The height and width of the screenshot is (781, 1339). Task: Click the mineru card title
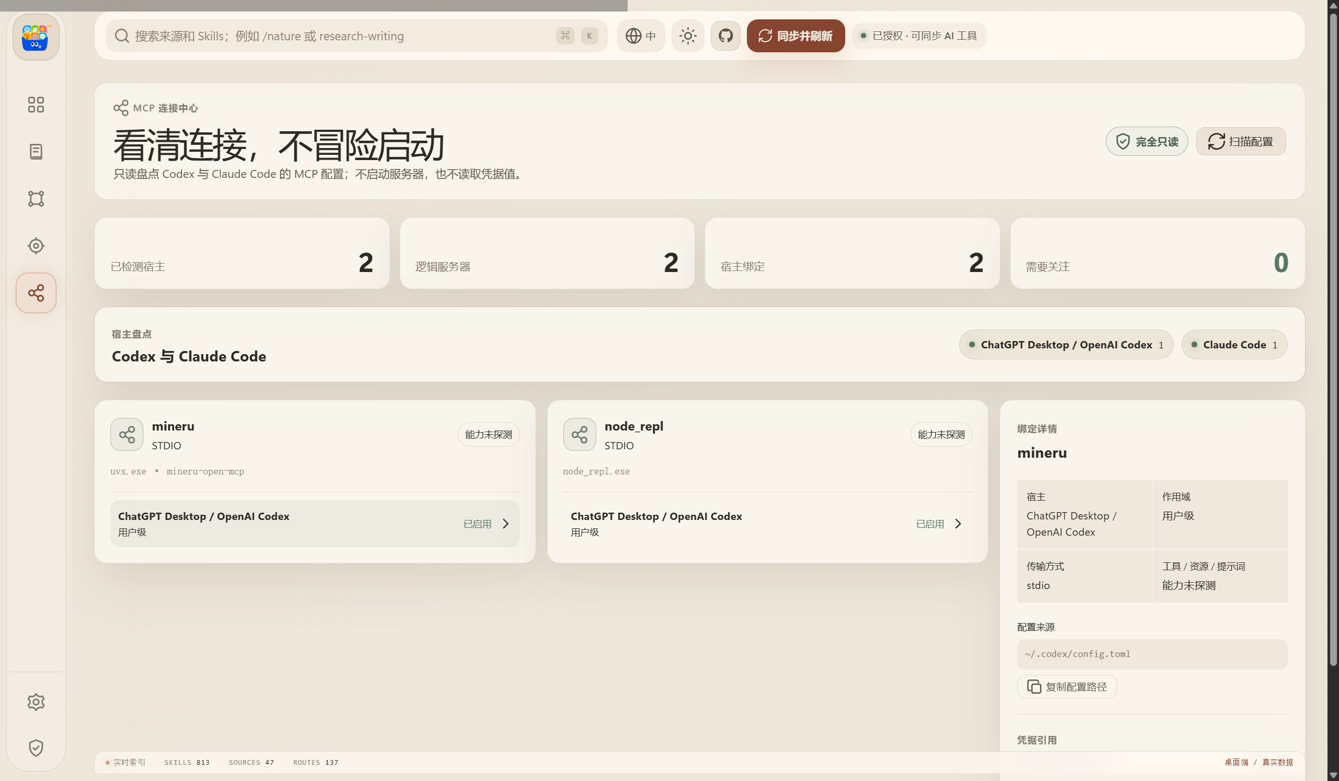[173, 426]
